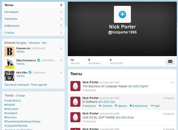This screenshot has width=178, height=130.
Task: Open dlvr.it/3C4hJw link in tweet
Action: point(125,117)
